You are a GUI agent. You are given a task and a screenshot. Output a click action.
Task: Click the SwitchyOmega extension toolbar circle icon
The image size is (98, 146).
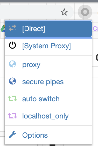(x=85, y=12)
